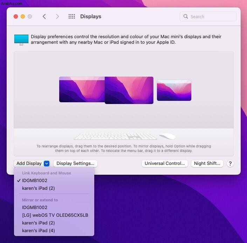Screen dimensions: 247x243
Task: Click the yellow minimize window button
Action: pos(23,16)
